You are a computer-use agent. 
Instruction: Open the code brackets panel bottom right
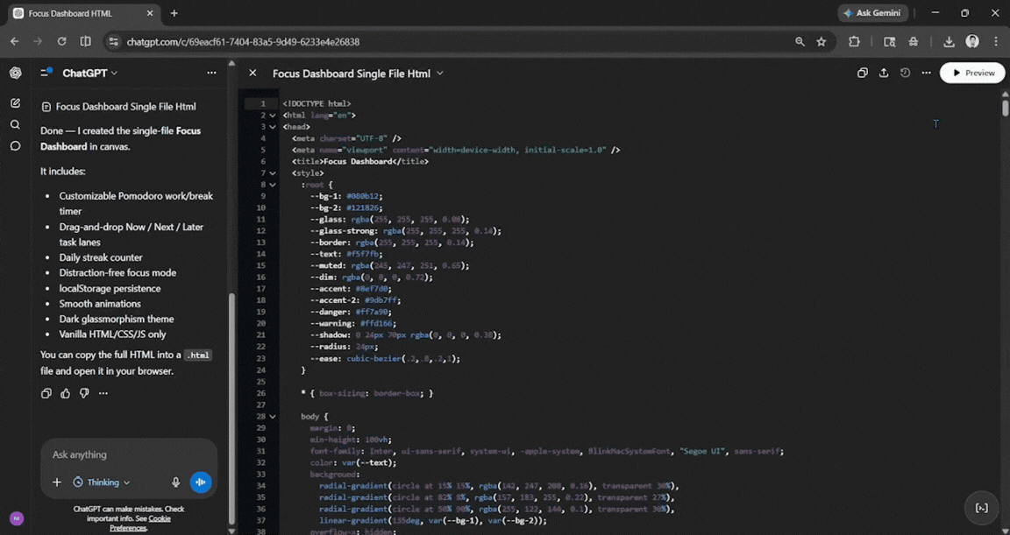point(981,507)
